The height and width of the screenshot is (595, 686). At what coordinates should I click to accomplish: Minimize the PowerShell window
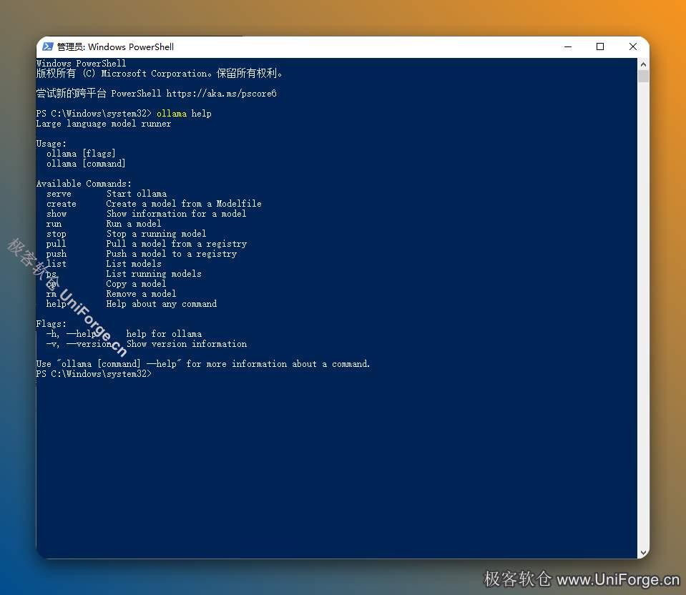pos(568,46)
